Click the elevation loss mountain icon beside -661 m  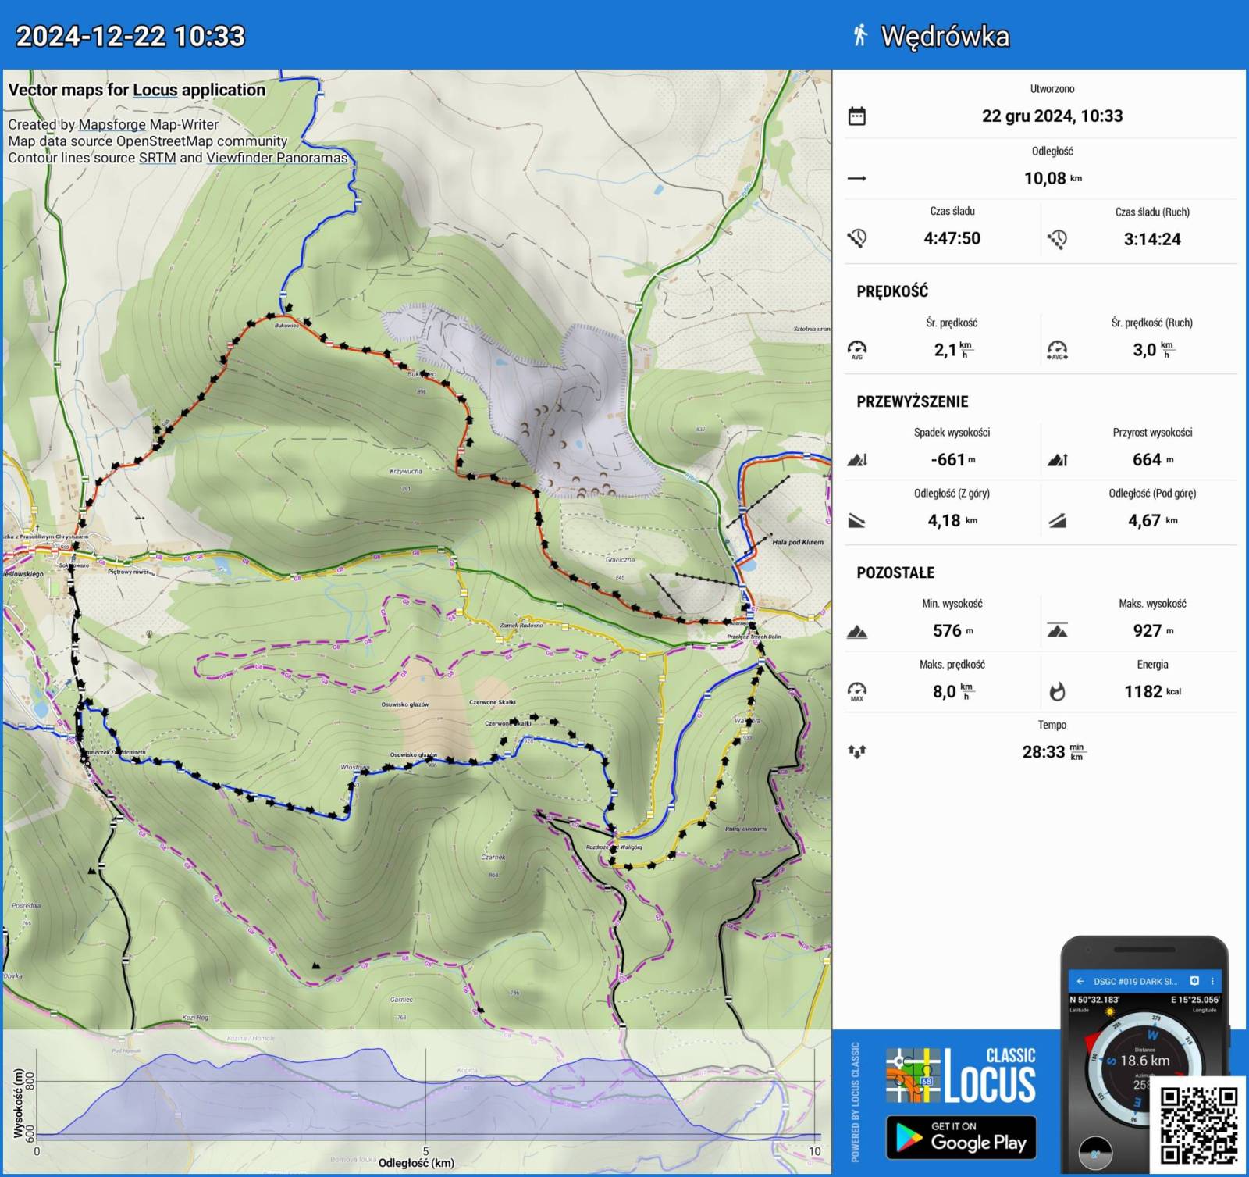(x=856, y=460)
